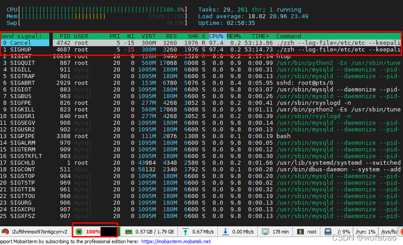Sort by the PID column header

coord(65,36)
